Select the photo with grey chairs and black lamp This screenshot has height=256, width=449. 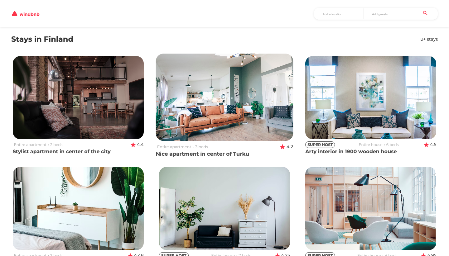click(x=371, y=208)
